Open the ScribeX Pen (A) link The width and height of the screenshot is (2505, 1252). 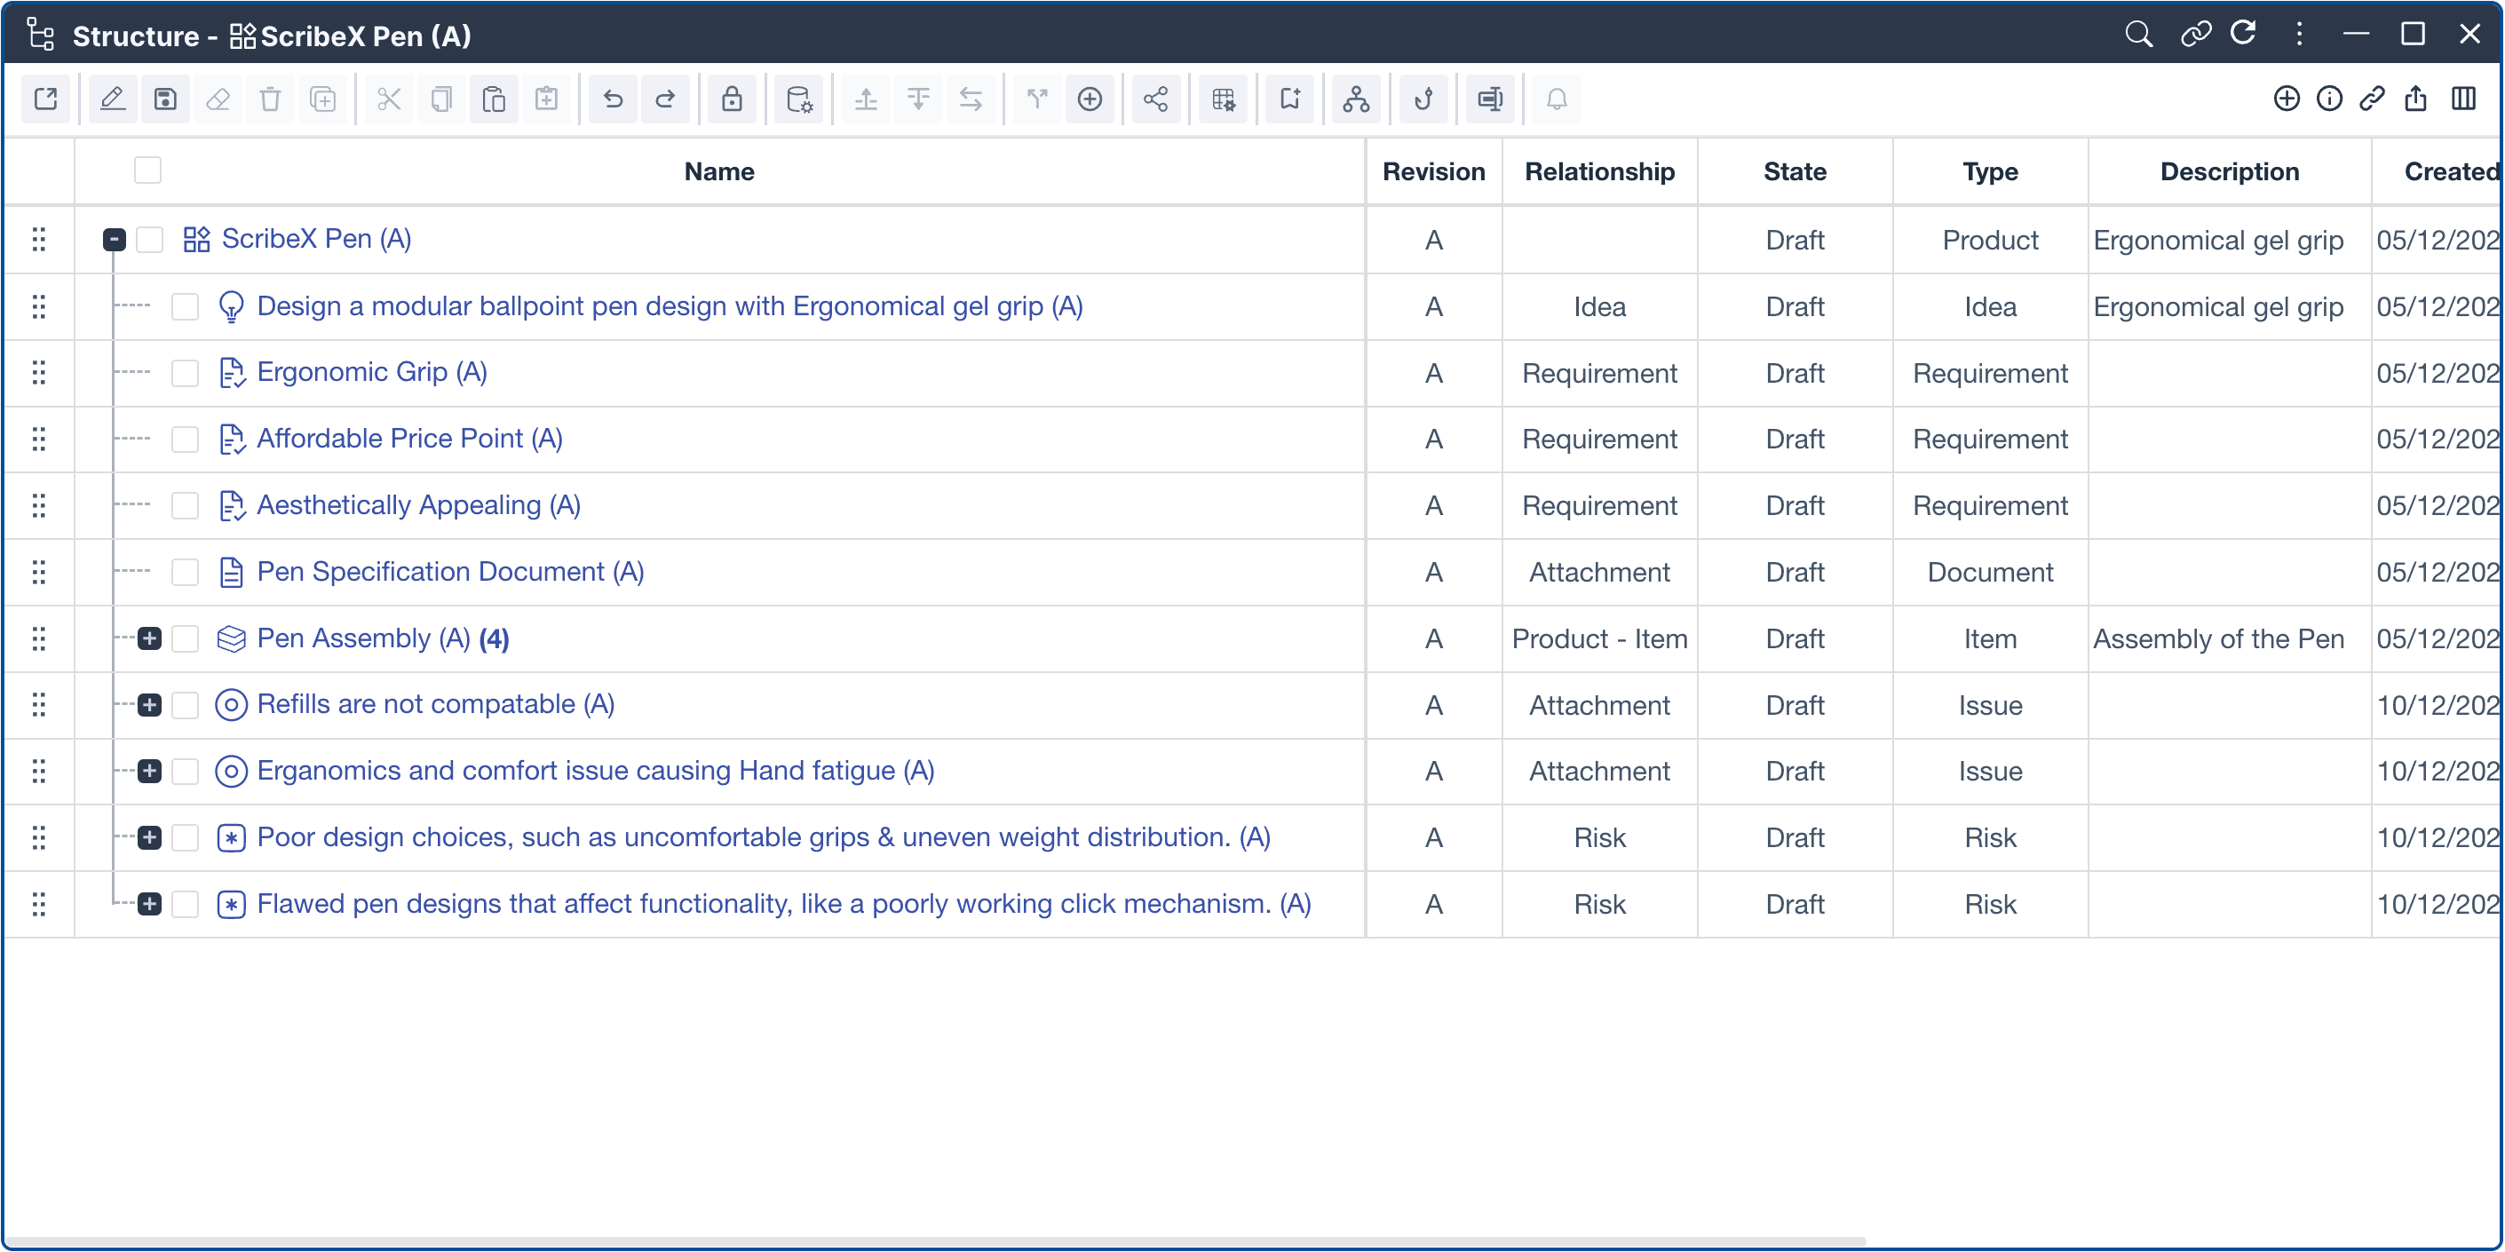tap(316, 239)
